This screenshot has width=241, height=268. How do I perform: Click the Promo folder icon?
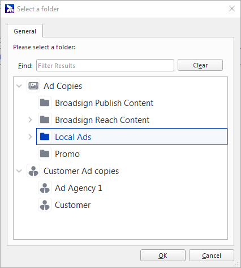tap(45, 154)
